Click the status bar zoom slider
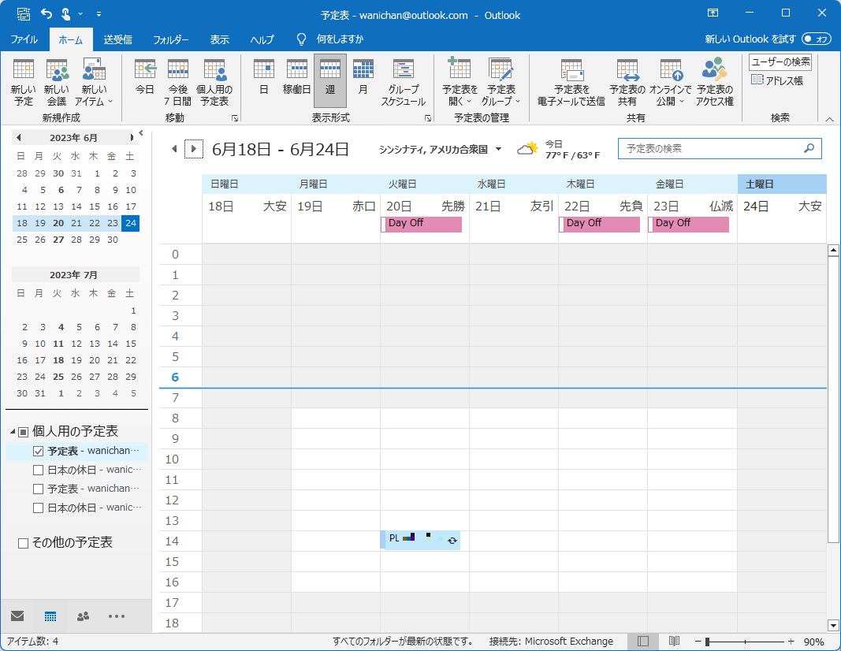841x651 pixels. tap(745, 642)
